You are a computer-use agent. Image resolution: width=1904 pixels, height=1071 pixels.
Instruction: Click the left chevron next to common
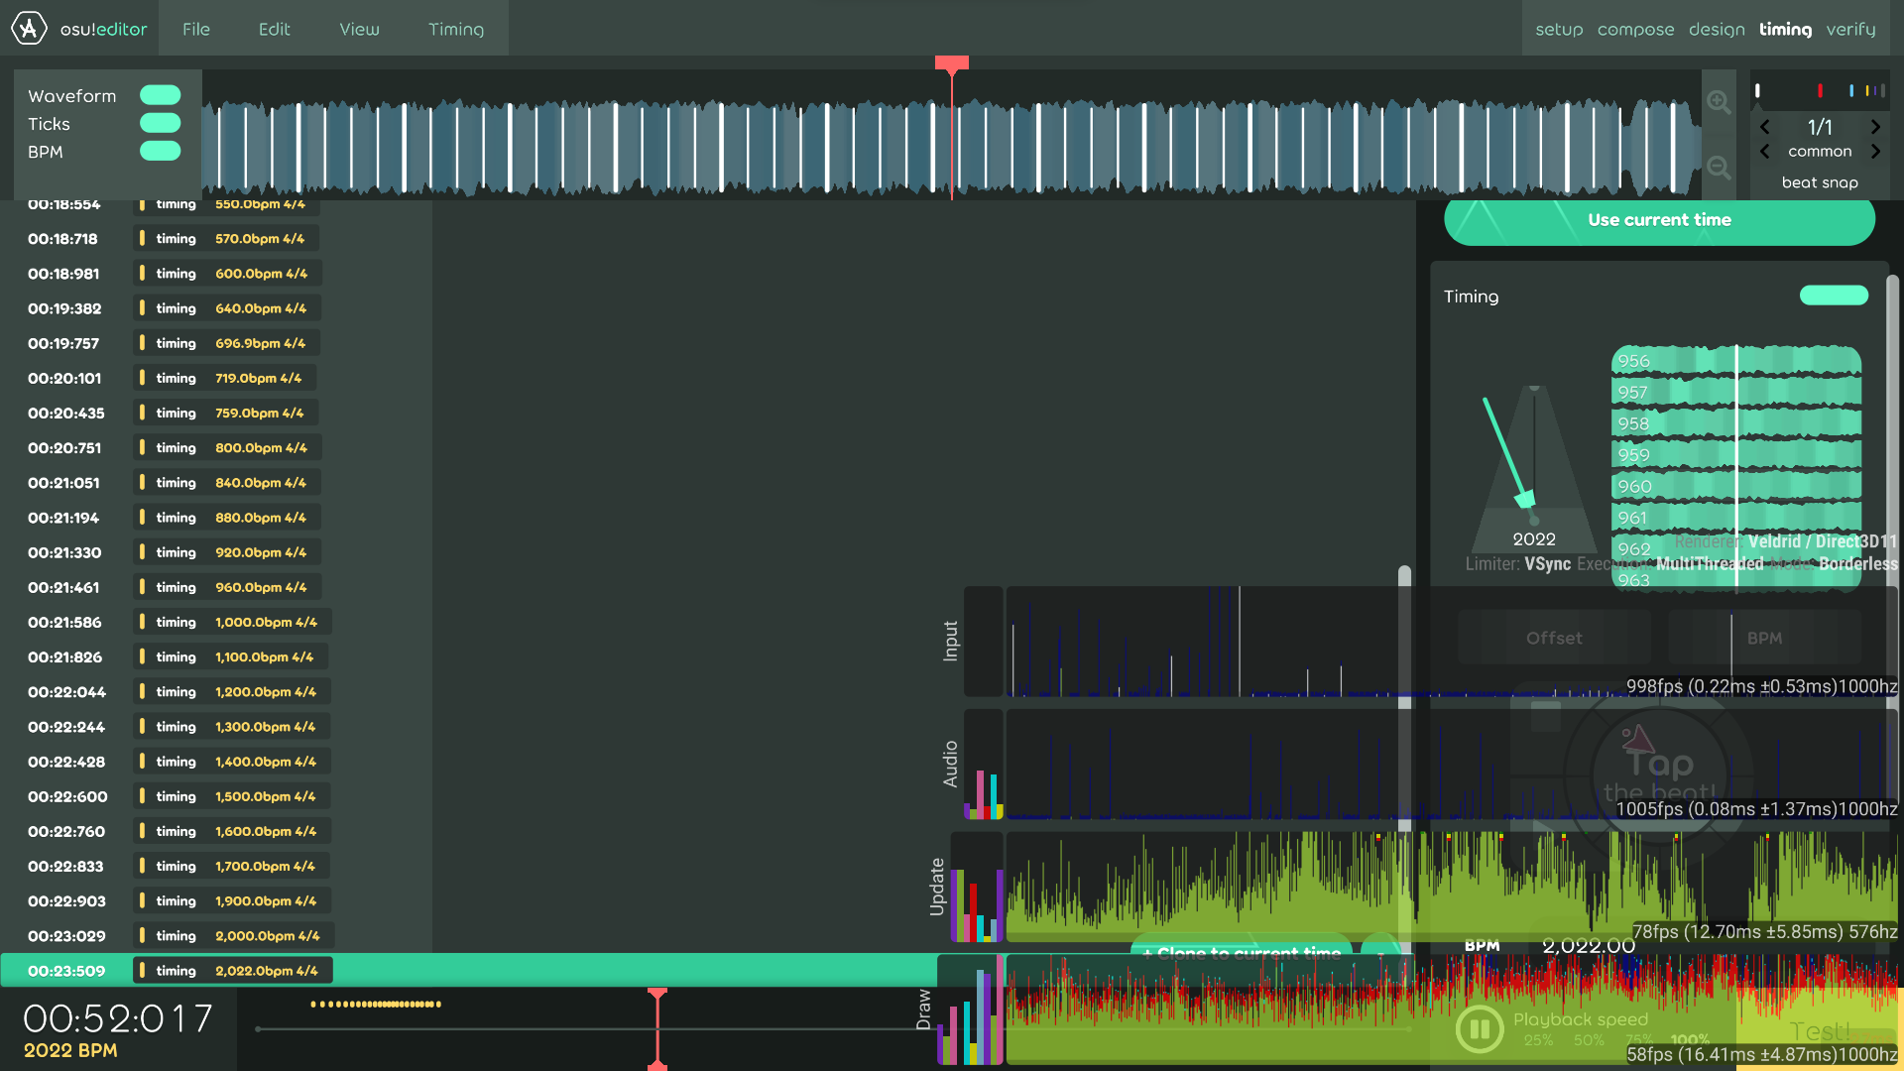click(1765, 151)
